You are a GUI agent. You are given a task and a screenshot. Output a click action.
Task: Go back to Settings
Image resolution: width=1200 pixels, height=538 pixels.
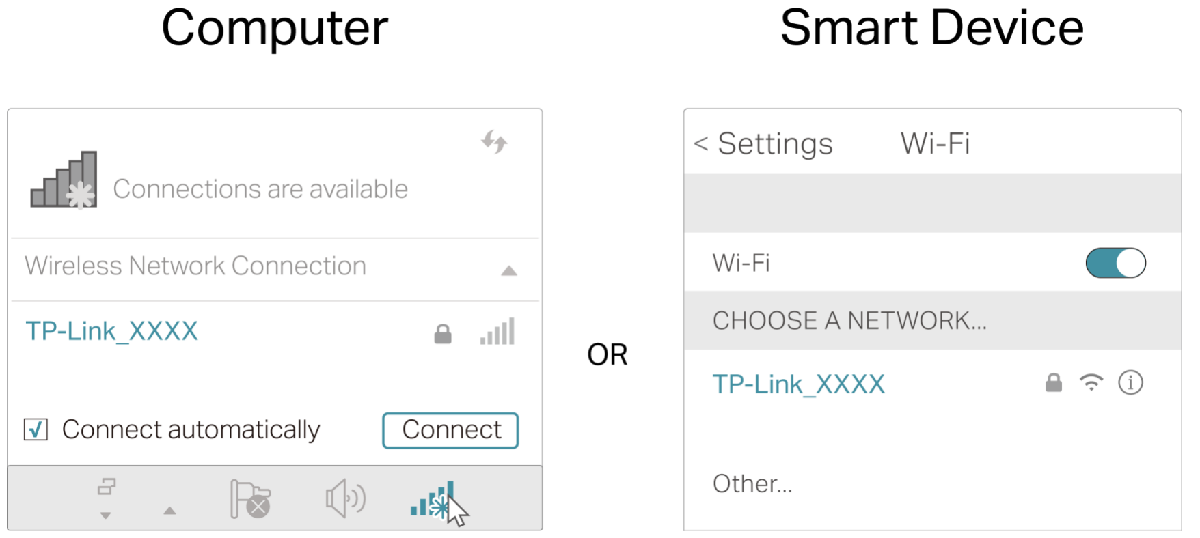pyautogui.click(x=763, y=144)
